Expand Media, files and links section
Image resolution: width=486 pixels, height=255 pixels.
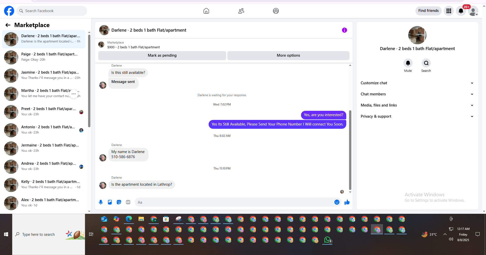coord(417,105)
